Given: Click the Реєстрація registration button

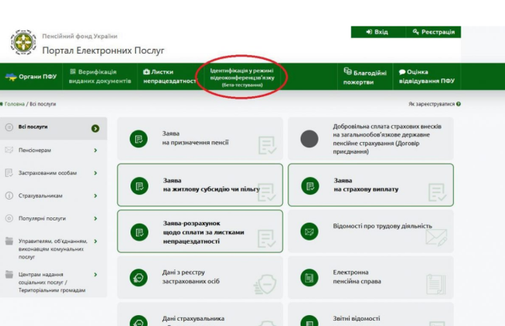Looking at the screenshot, I should 434,32.
